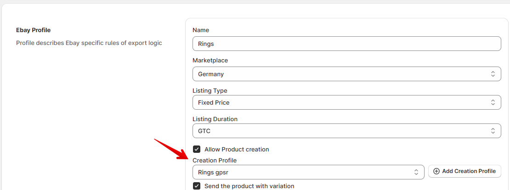Open the Marketplace dropdown showing Germany
Screen dimensions: 510x190
[340, 74]
